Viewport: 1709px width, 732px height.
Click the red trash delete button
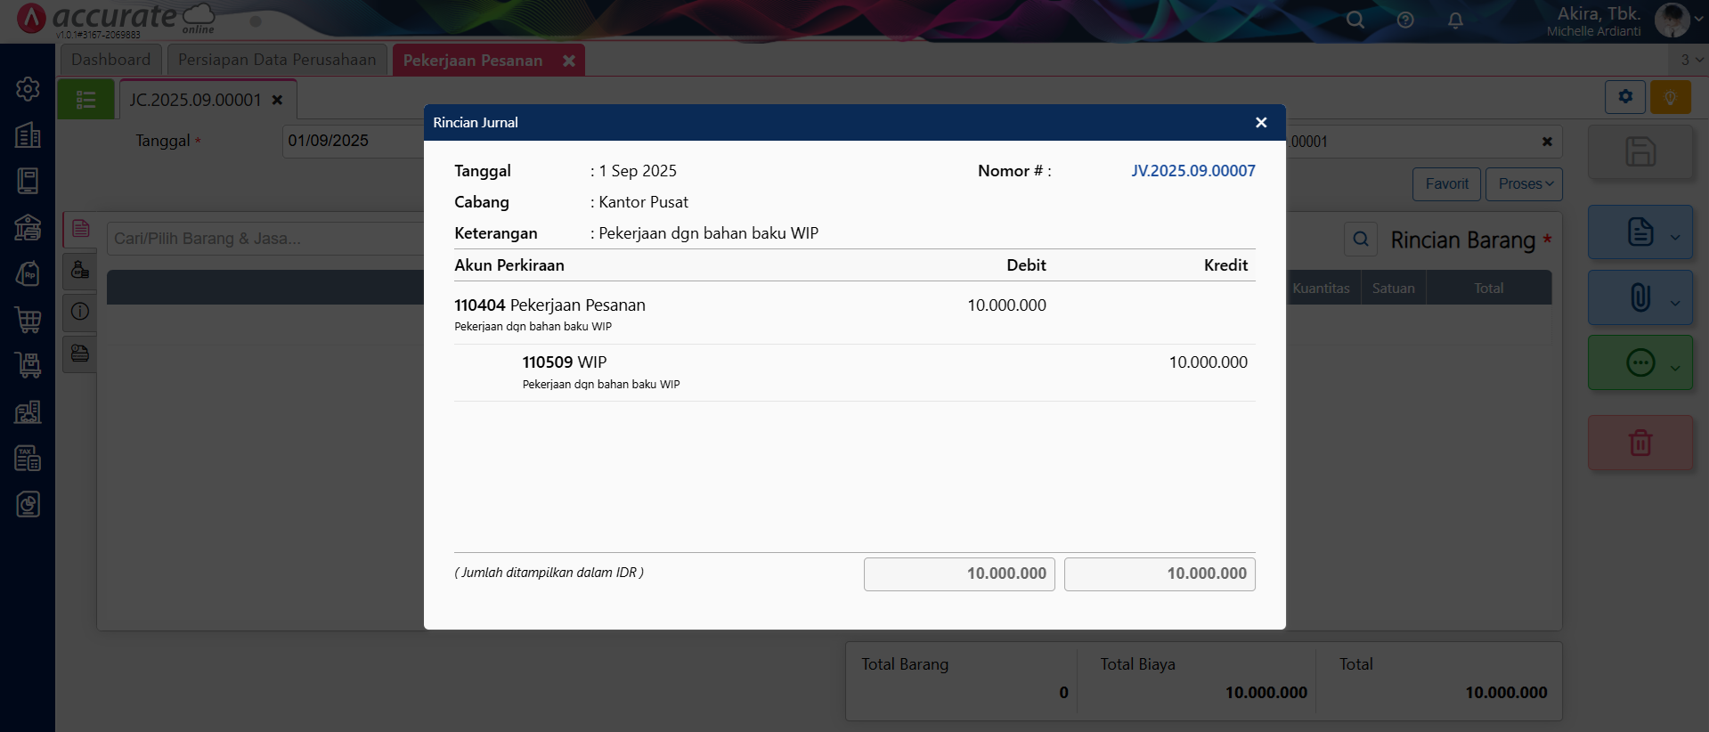pyautogui.click(x=1640, y=443)
